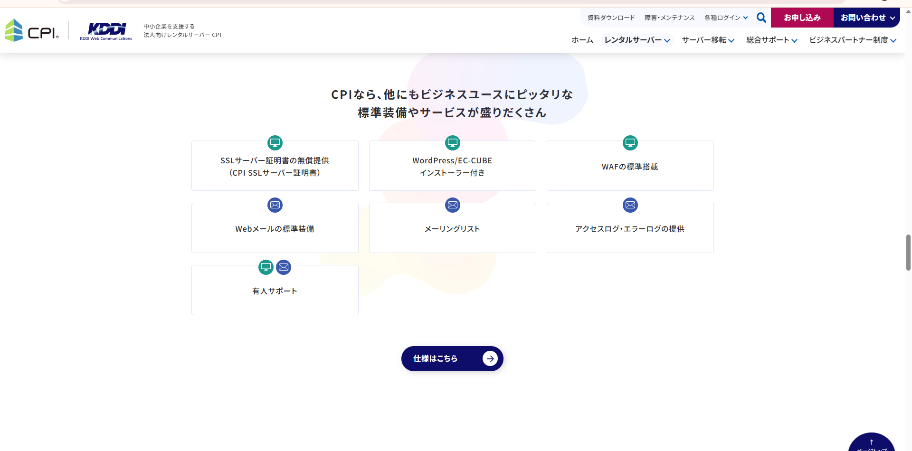This screenshot has height=451, width=912.
Task: Click monitor icon above WordPress/EC-CUBE card
Action: 453,142
